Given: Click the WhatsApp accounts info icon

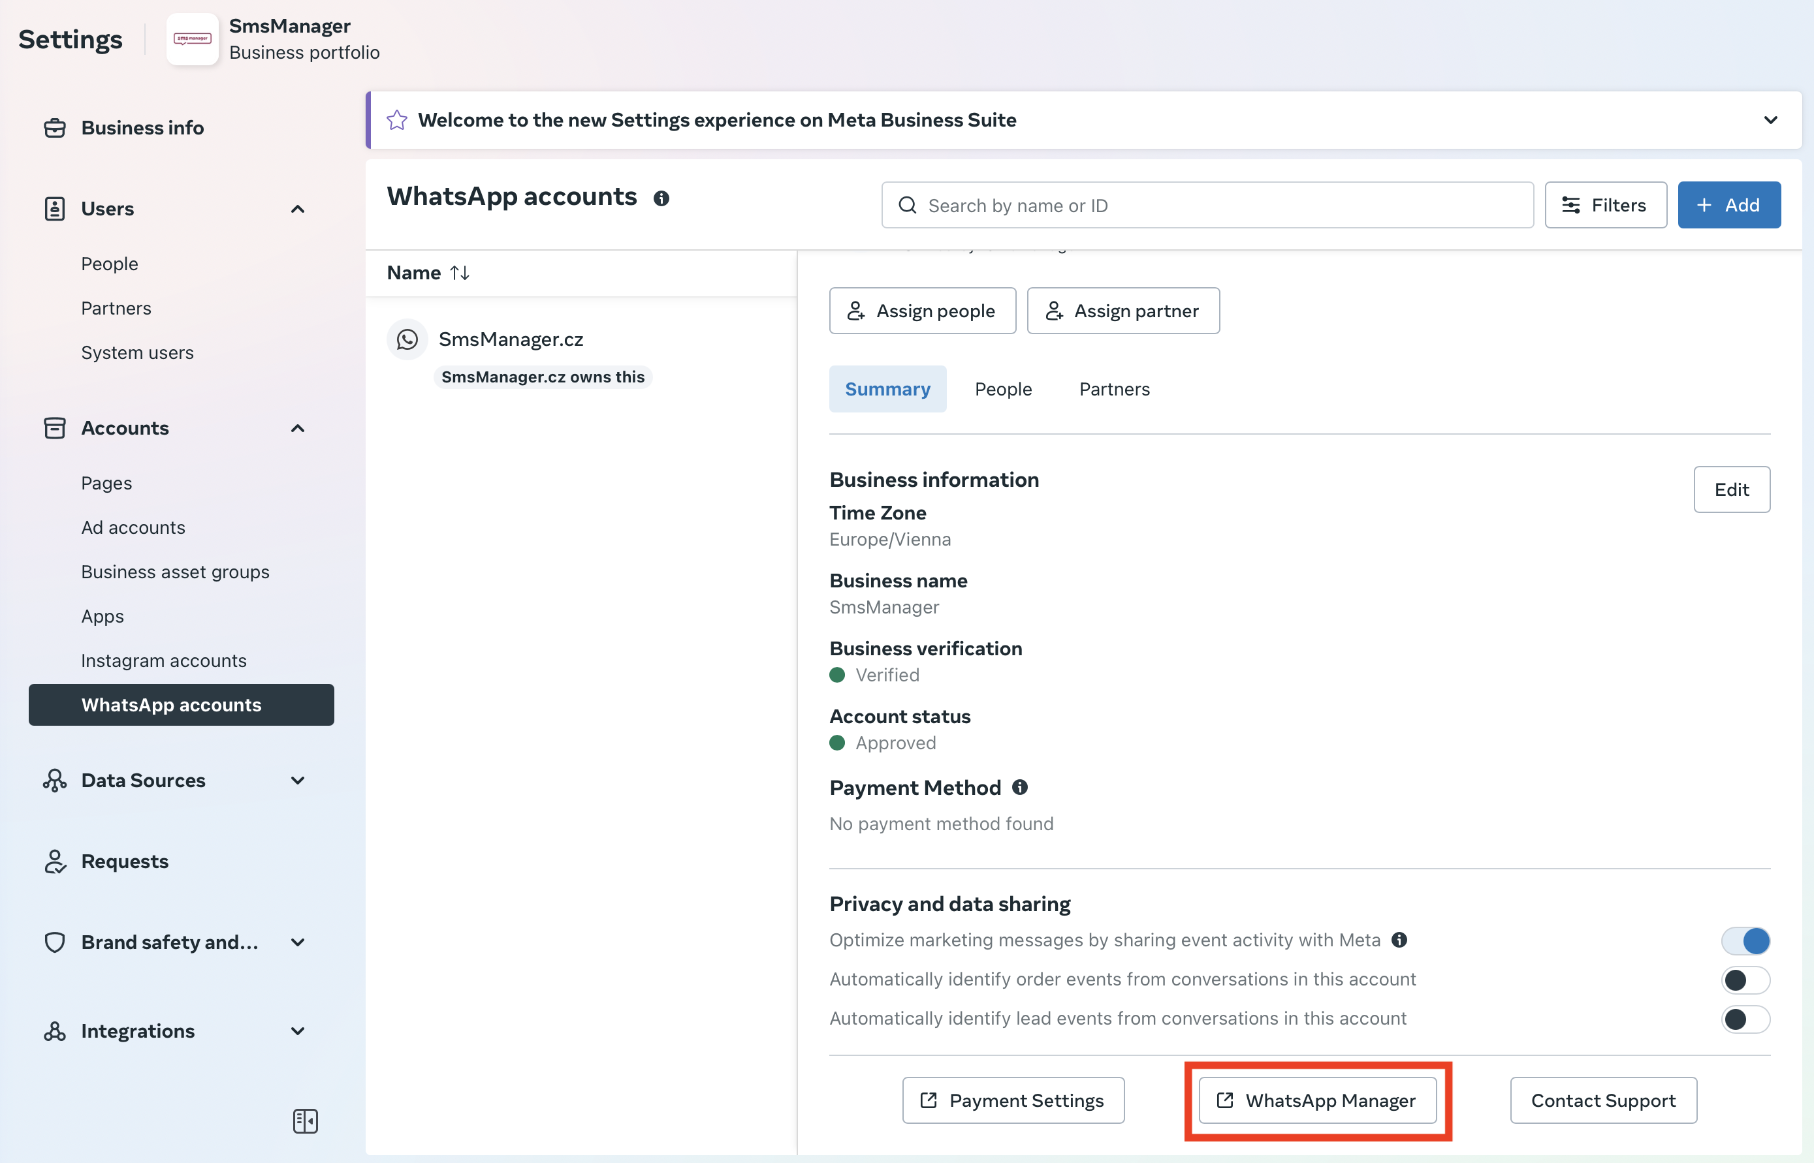Looking at the screenshot, I should (661, 198).
